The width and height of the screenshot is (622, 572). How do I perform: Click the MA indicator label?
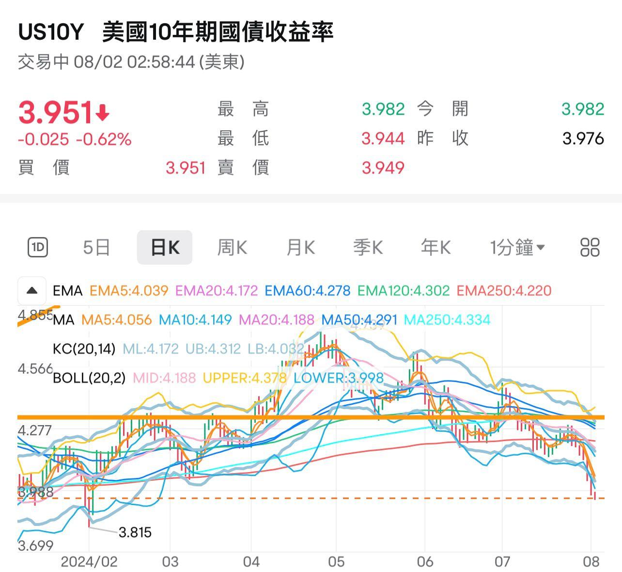[x=64, y=320]
